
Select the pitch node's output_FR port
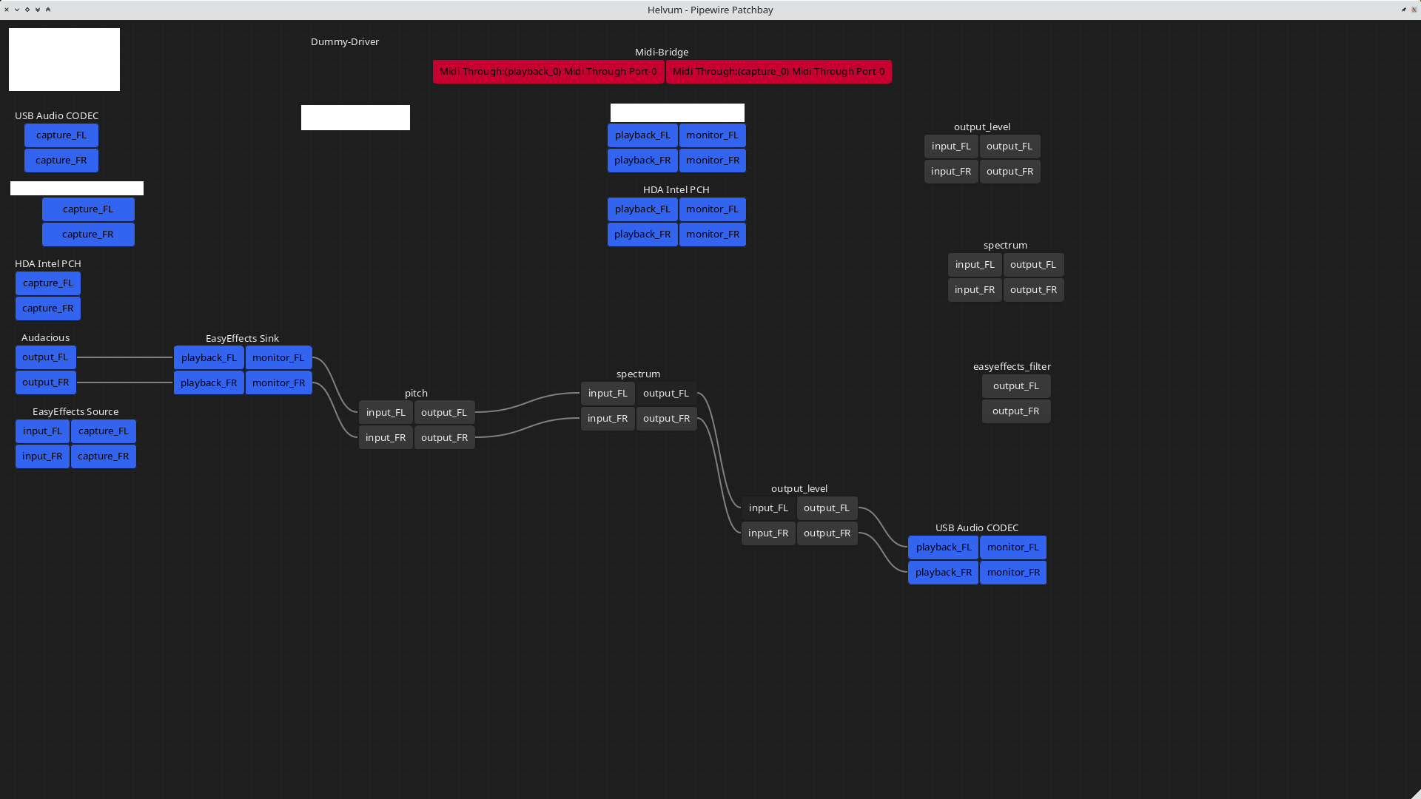[444, 438]
